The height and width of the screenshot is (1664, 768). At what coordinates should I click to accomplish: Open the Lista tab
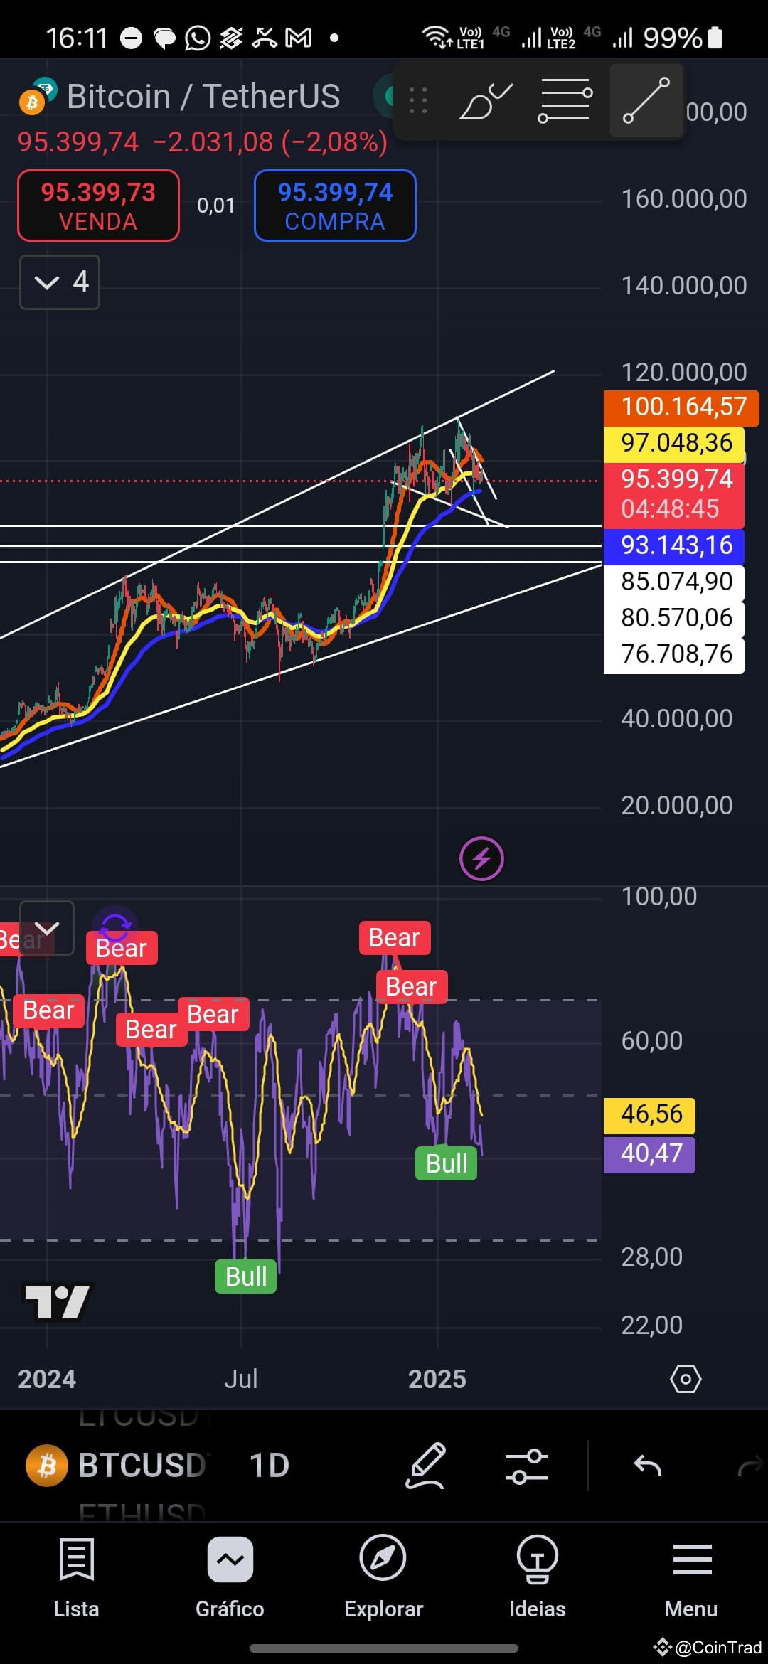(x=76, y=1579)
